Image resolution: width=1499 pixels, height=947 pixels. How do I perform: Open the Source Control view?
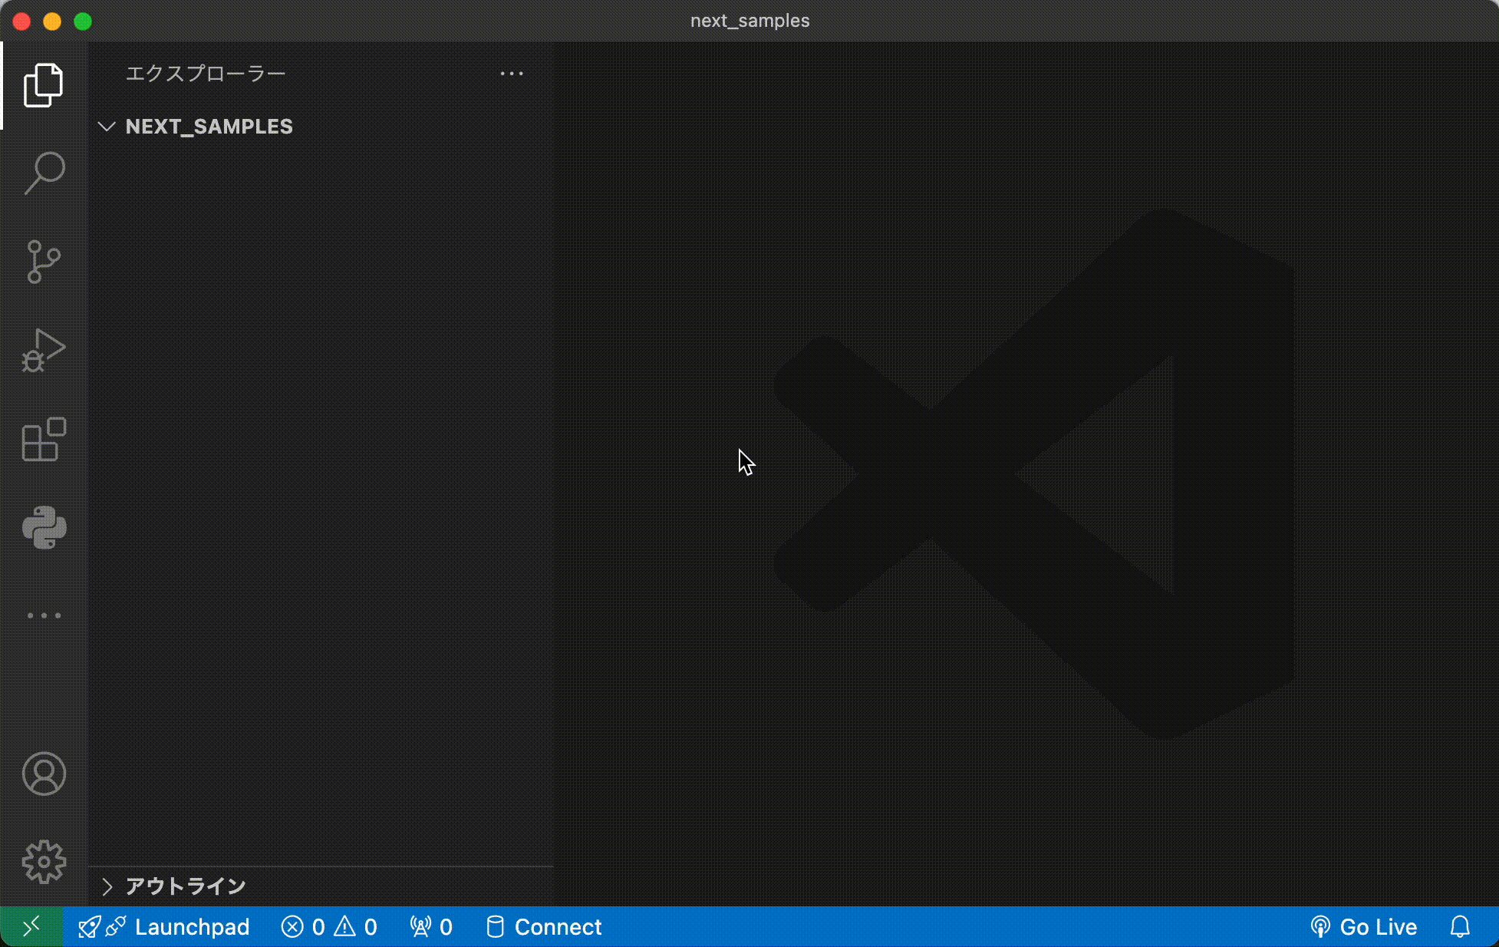point(44,262)
